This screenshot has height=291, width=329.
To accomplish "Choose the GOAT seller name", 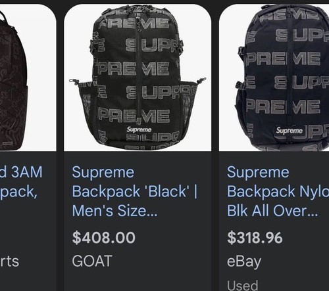I will point(92,261).
